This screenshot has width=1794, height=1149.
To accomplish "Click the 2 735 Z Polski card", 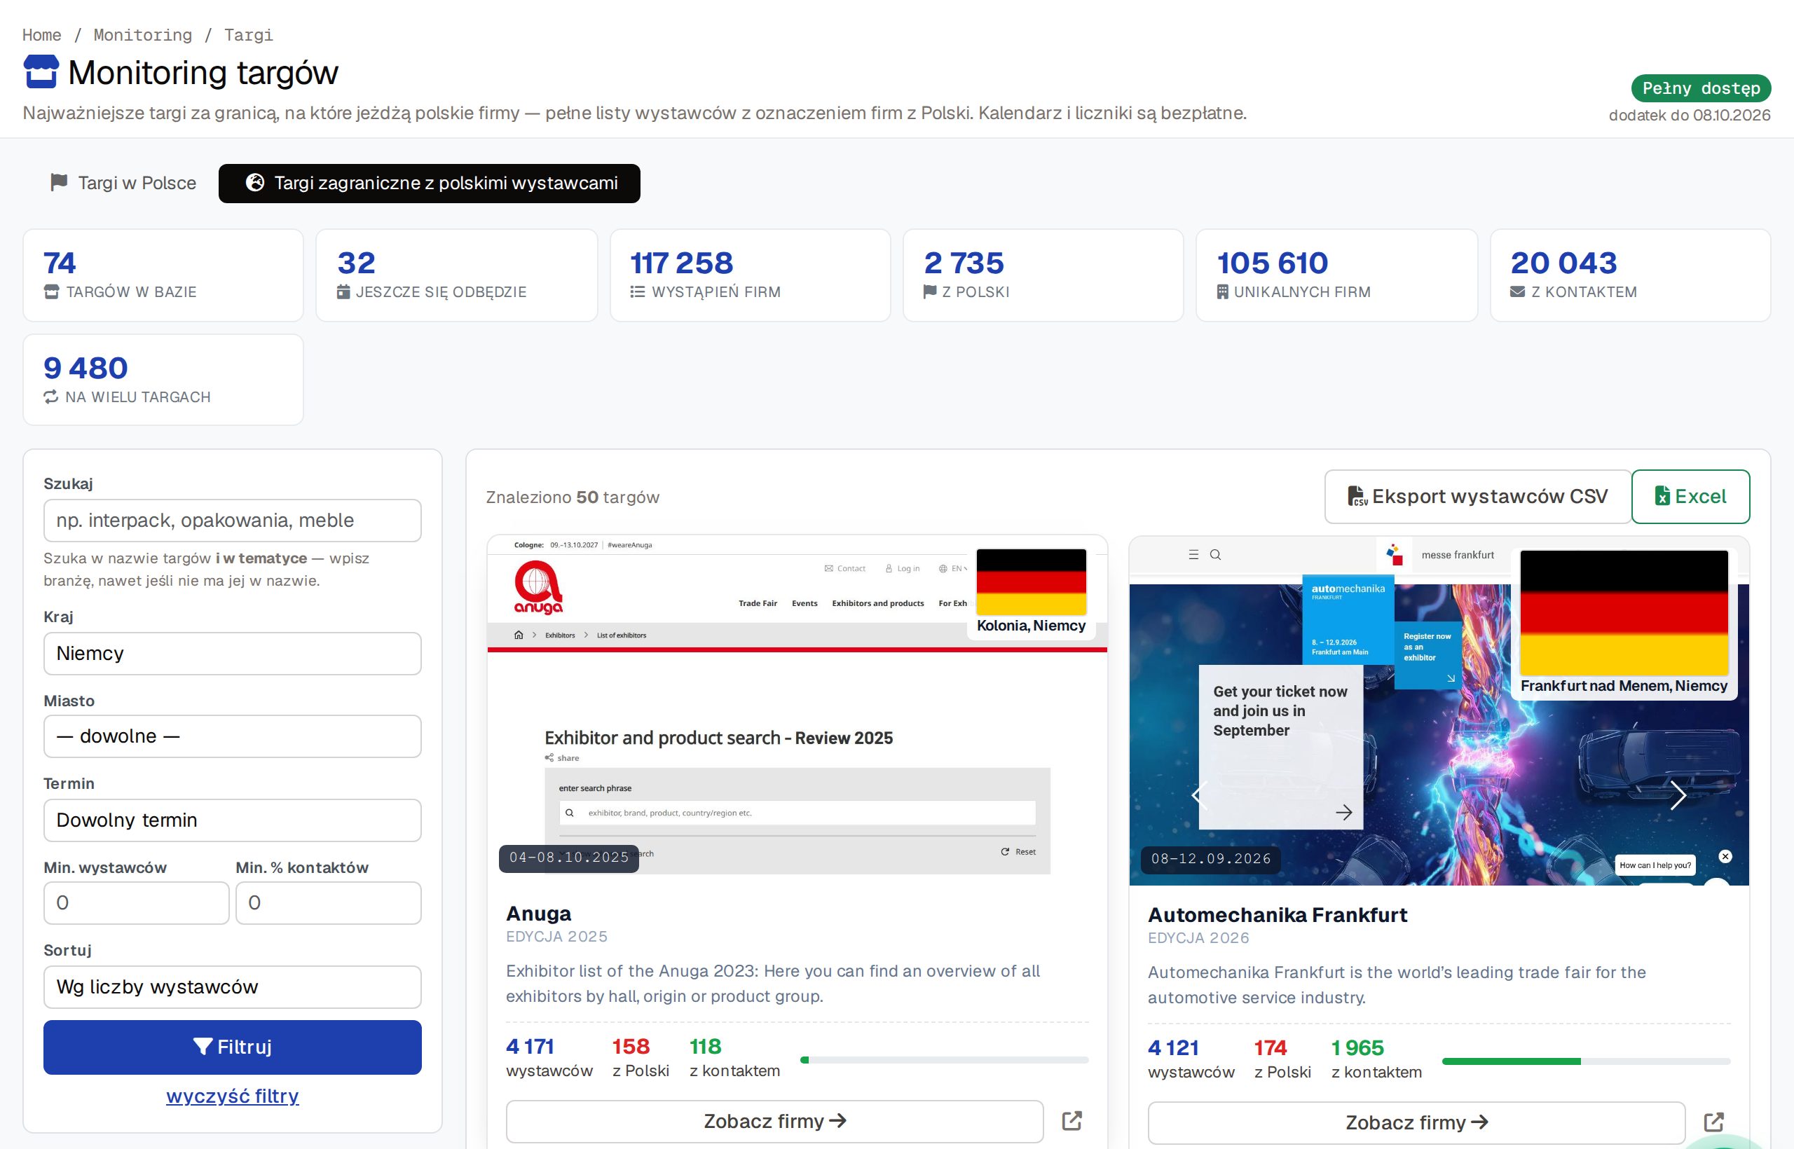I will coord(1043,275).
